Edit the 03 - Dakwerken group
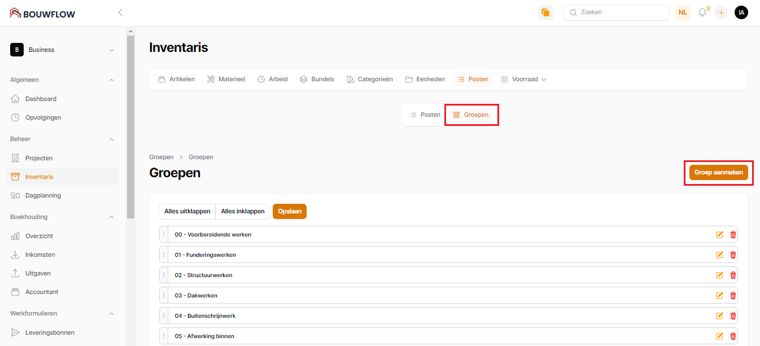Image resolution: width=760 pixels, height=346 pixels. [x=719, y=296]
